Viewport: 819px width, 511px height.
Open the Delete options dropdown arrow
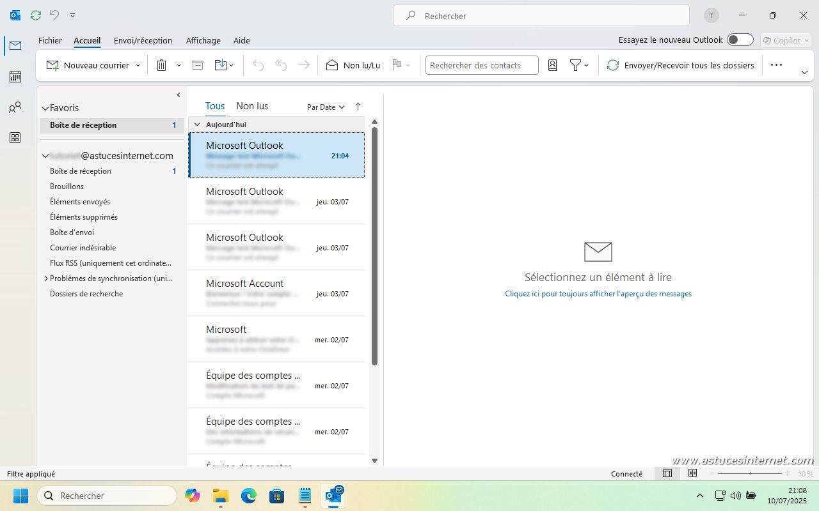pyautogui.click(x=179, y=65)
